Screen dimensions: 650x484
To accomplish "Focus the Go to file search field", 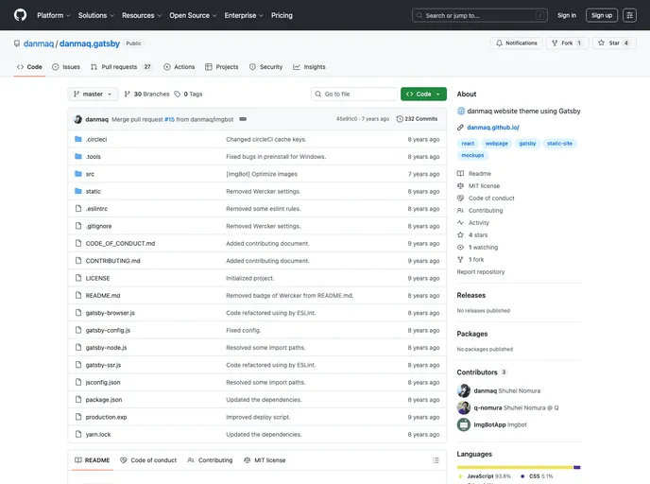I will tap(355, 95).
